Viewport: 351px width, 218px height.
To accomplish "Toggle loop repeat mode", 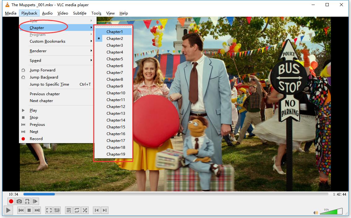I will [77, 210].
